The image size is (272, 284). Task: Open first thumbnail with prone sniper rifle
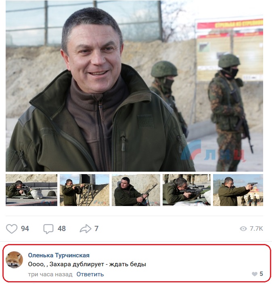tap(31, 190)
